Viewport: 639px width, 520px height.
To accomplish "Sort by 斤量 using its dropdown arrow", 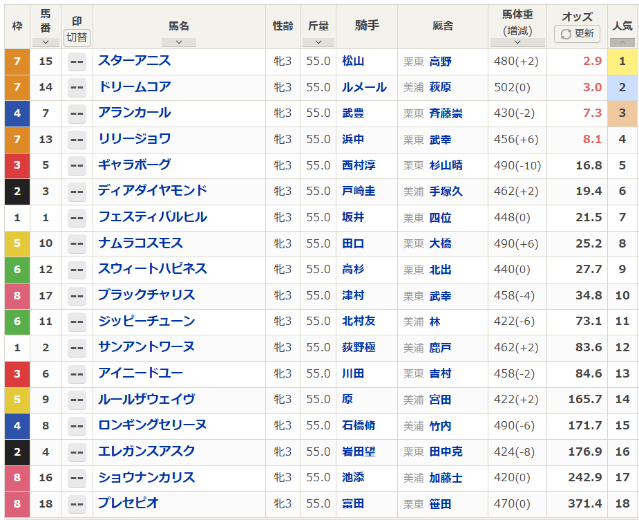I will 318,42.
